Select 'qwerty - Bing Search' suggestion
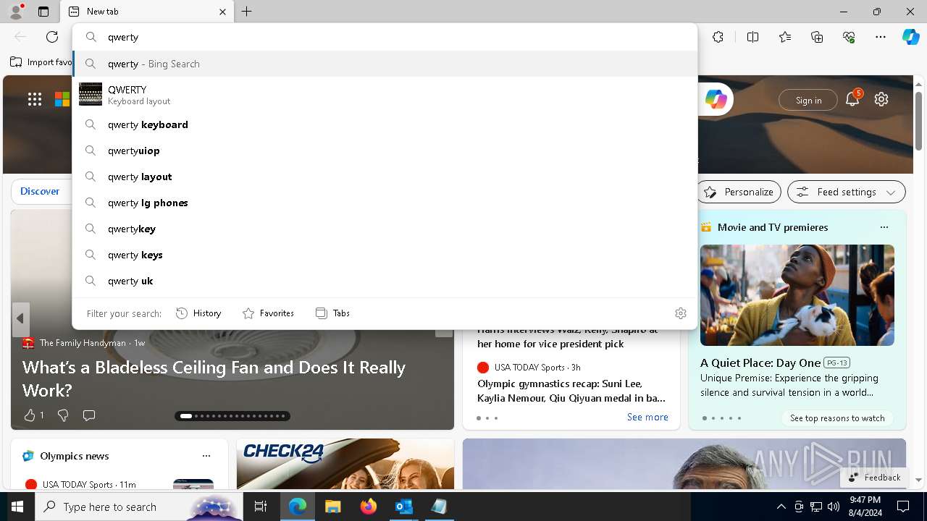The width and height of the screenshot is (927, 521). (385, 64)
